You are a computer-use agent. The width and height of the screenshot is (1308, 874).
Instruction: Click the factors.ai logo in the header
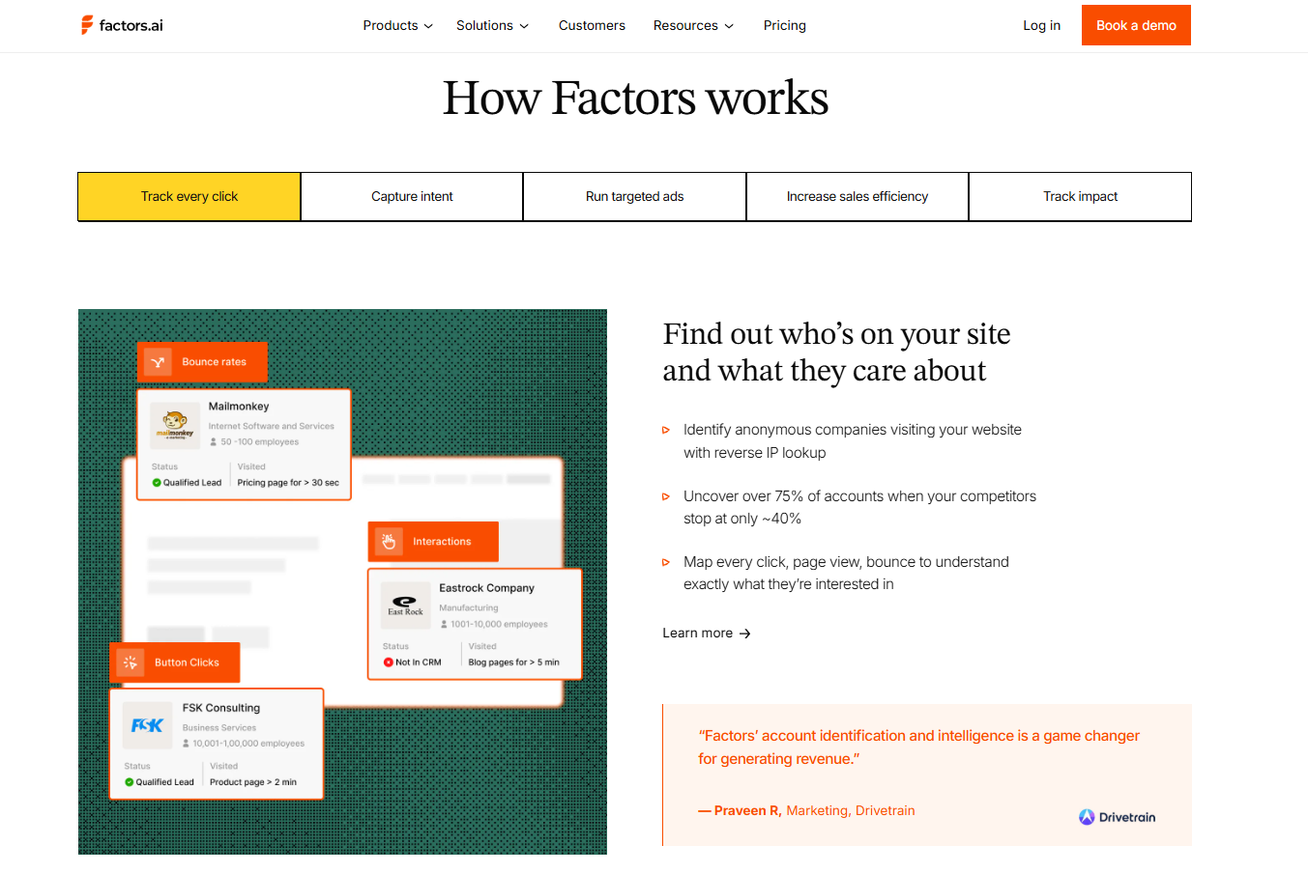121,25
